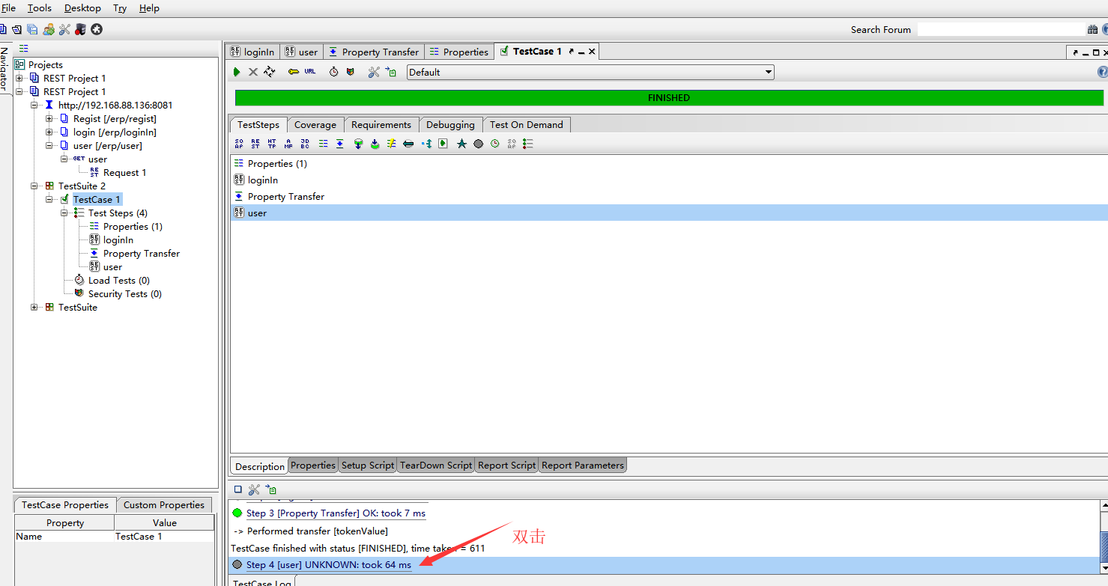Click the loop/cycle icon in the TestCase toolbar
Viewport: 1108px width, 586px height.
coord(270,72)
